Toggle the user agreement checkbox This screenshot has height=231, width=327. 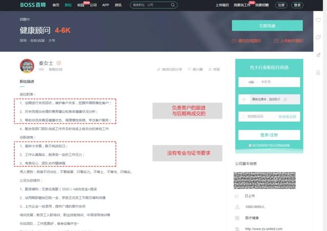pos(250,146)
